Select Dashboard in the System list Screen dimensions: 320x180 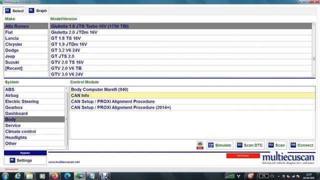(x=34, y=113)
